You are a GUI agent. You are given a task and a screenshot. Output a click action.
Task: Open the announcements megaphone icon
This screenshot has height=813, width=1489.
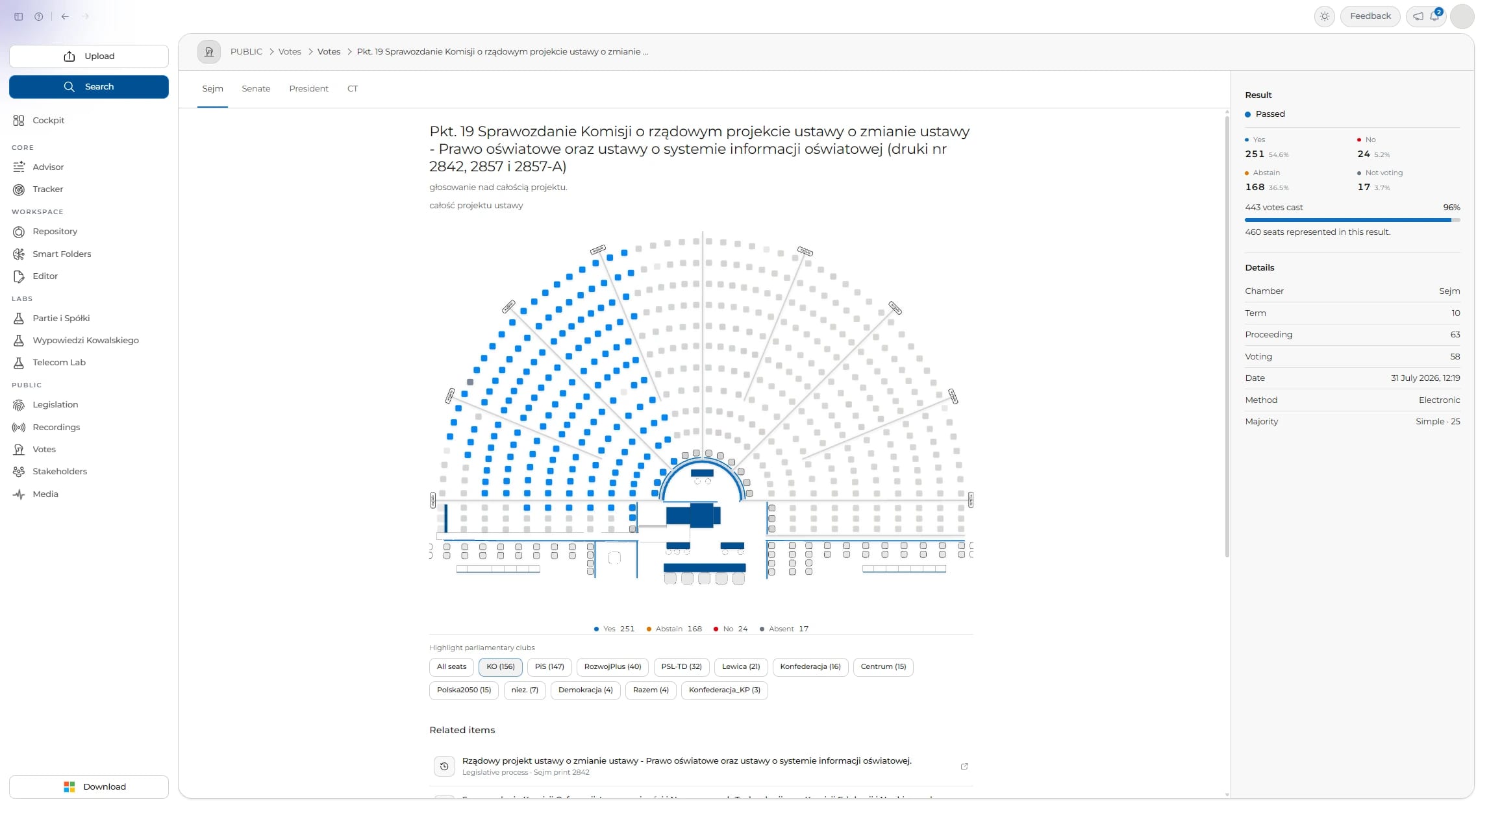(1418, 16)
